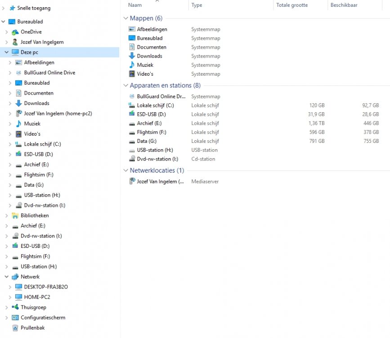Open Snelle toegang star icon

pos(12,8)
